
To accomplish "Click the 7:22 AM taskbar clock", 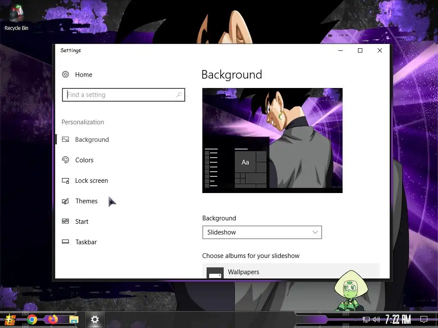I will (x=398, y=319).
